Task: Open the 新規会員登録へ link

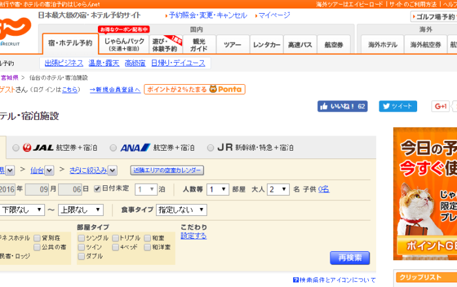Action: [x=115, y=89]
